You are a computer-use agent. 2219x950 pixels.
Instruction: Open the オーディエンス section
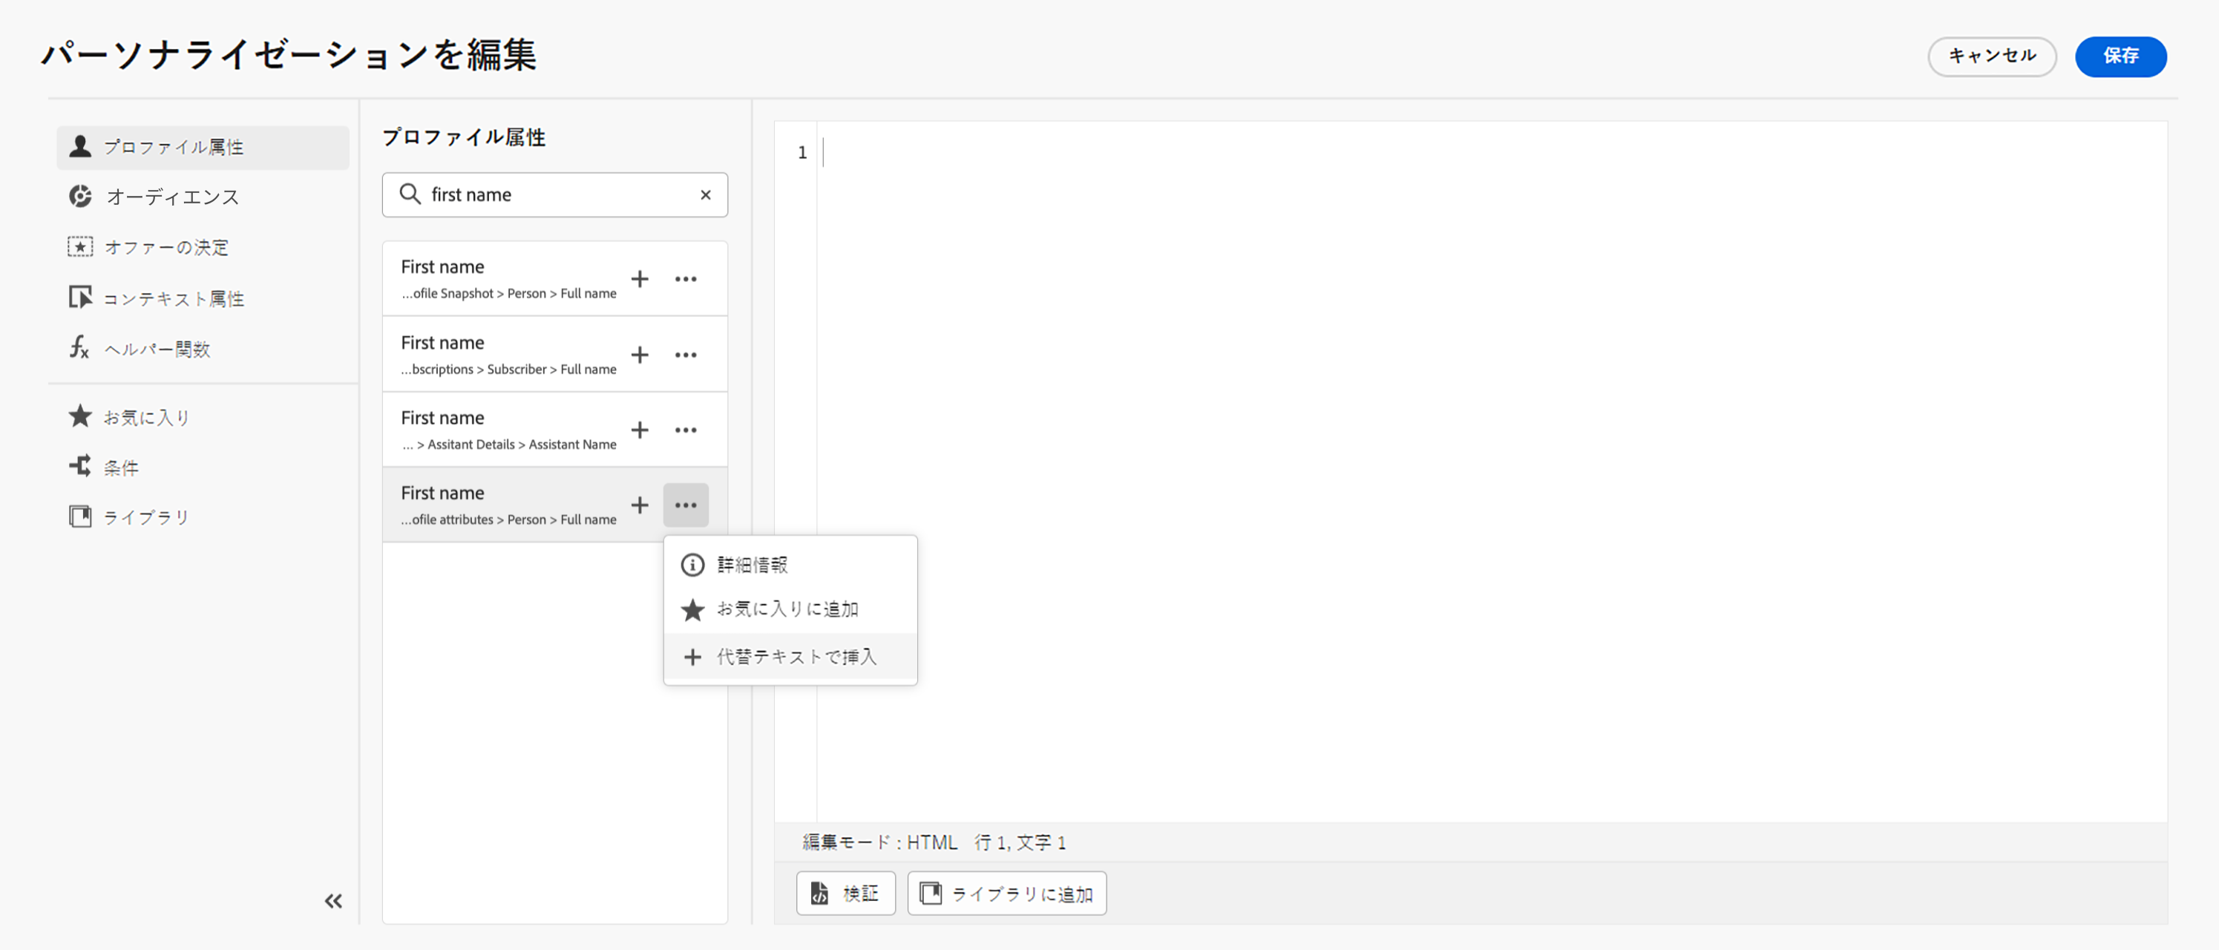click(x=172, y=197)
